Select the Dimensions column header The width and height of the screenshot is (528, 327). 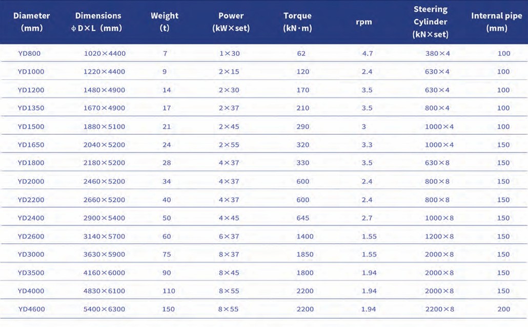(98, 22)
